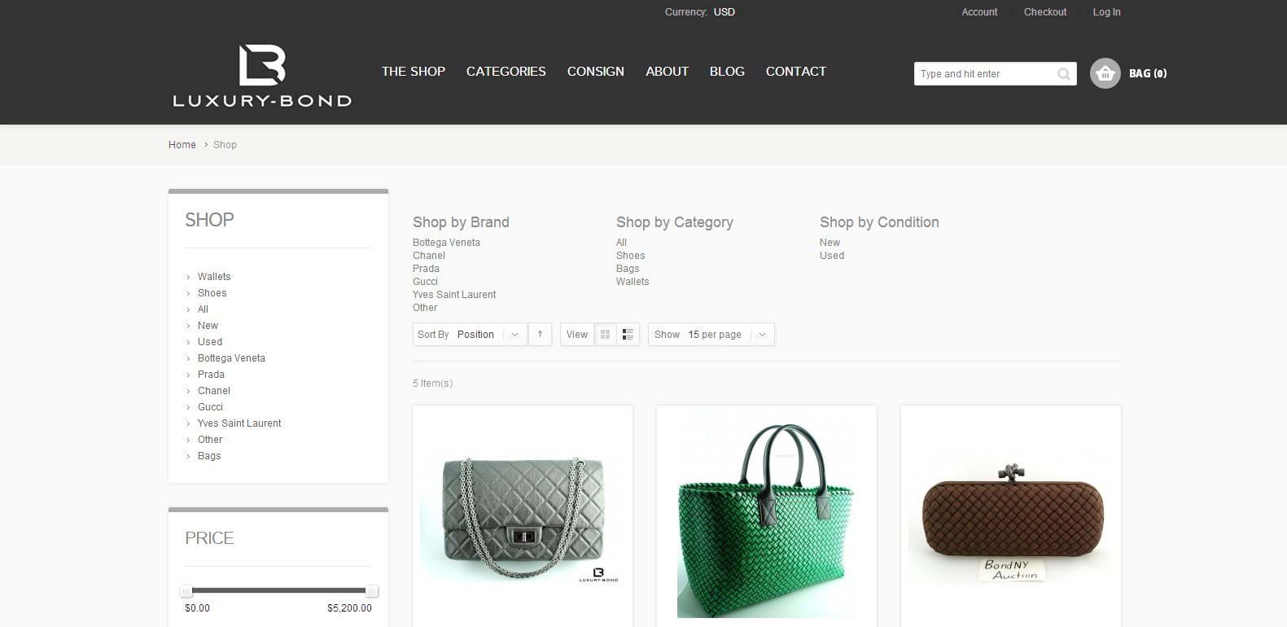Open the CONTACT menu item

click(x=796, y=72)
